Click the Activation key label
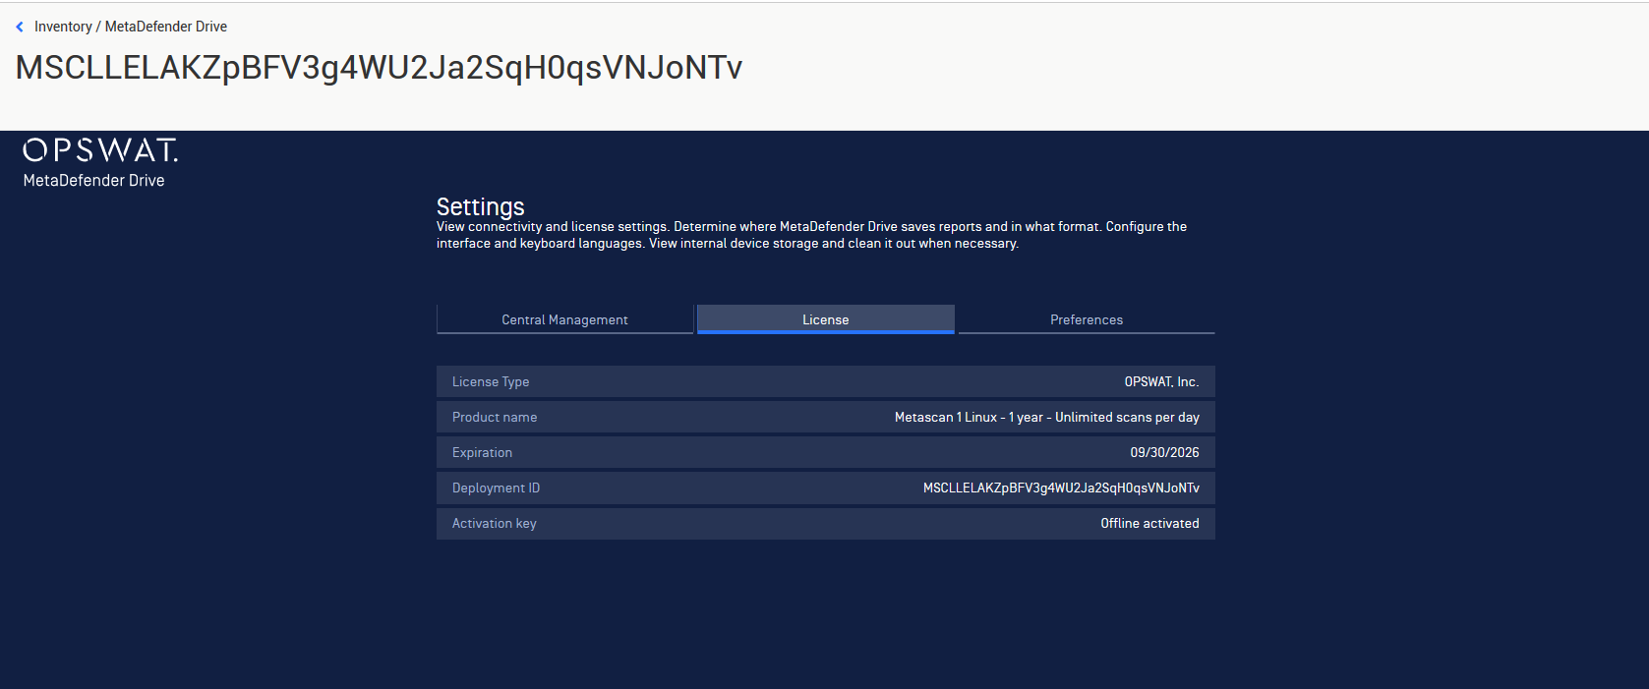Image resolution: width=1649 pixels, height=689 pixels. coord(495,523)
